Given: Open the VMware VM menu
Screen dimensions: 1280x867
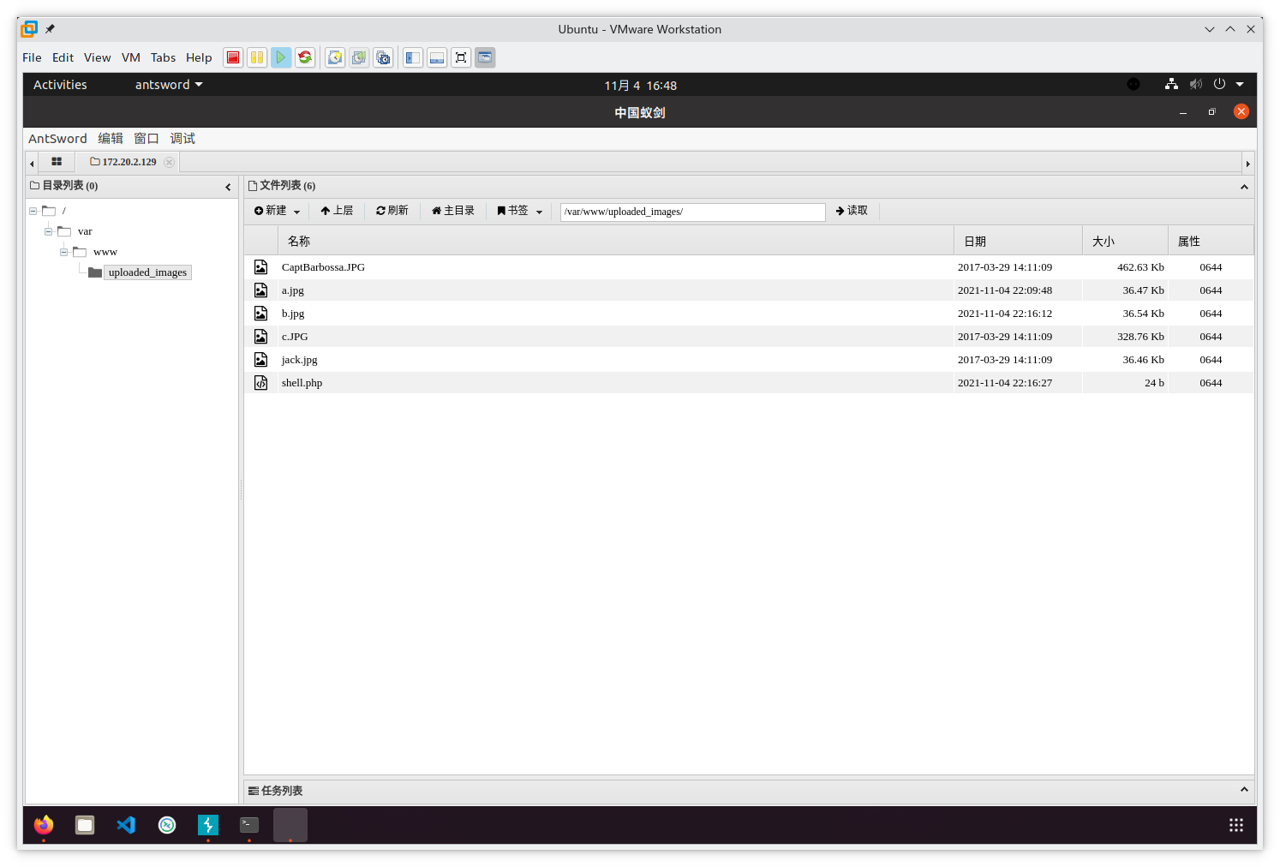Looking at the screenshot, I should (131, 57).
